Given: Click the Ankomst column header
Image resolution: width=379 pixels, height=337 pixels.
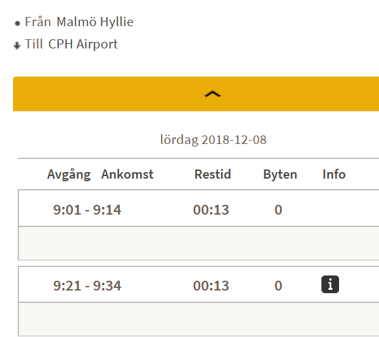Looking at the screenshot, I should pyautogui.click(x=127, y=174).
